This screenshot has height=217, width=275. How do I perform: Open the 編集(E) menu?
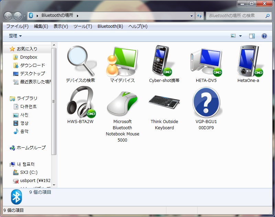point(41,26)
